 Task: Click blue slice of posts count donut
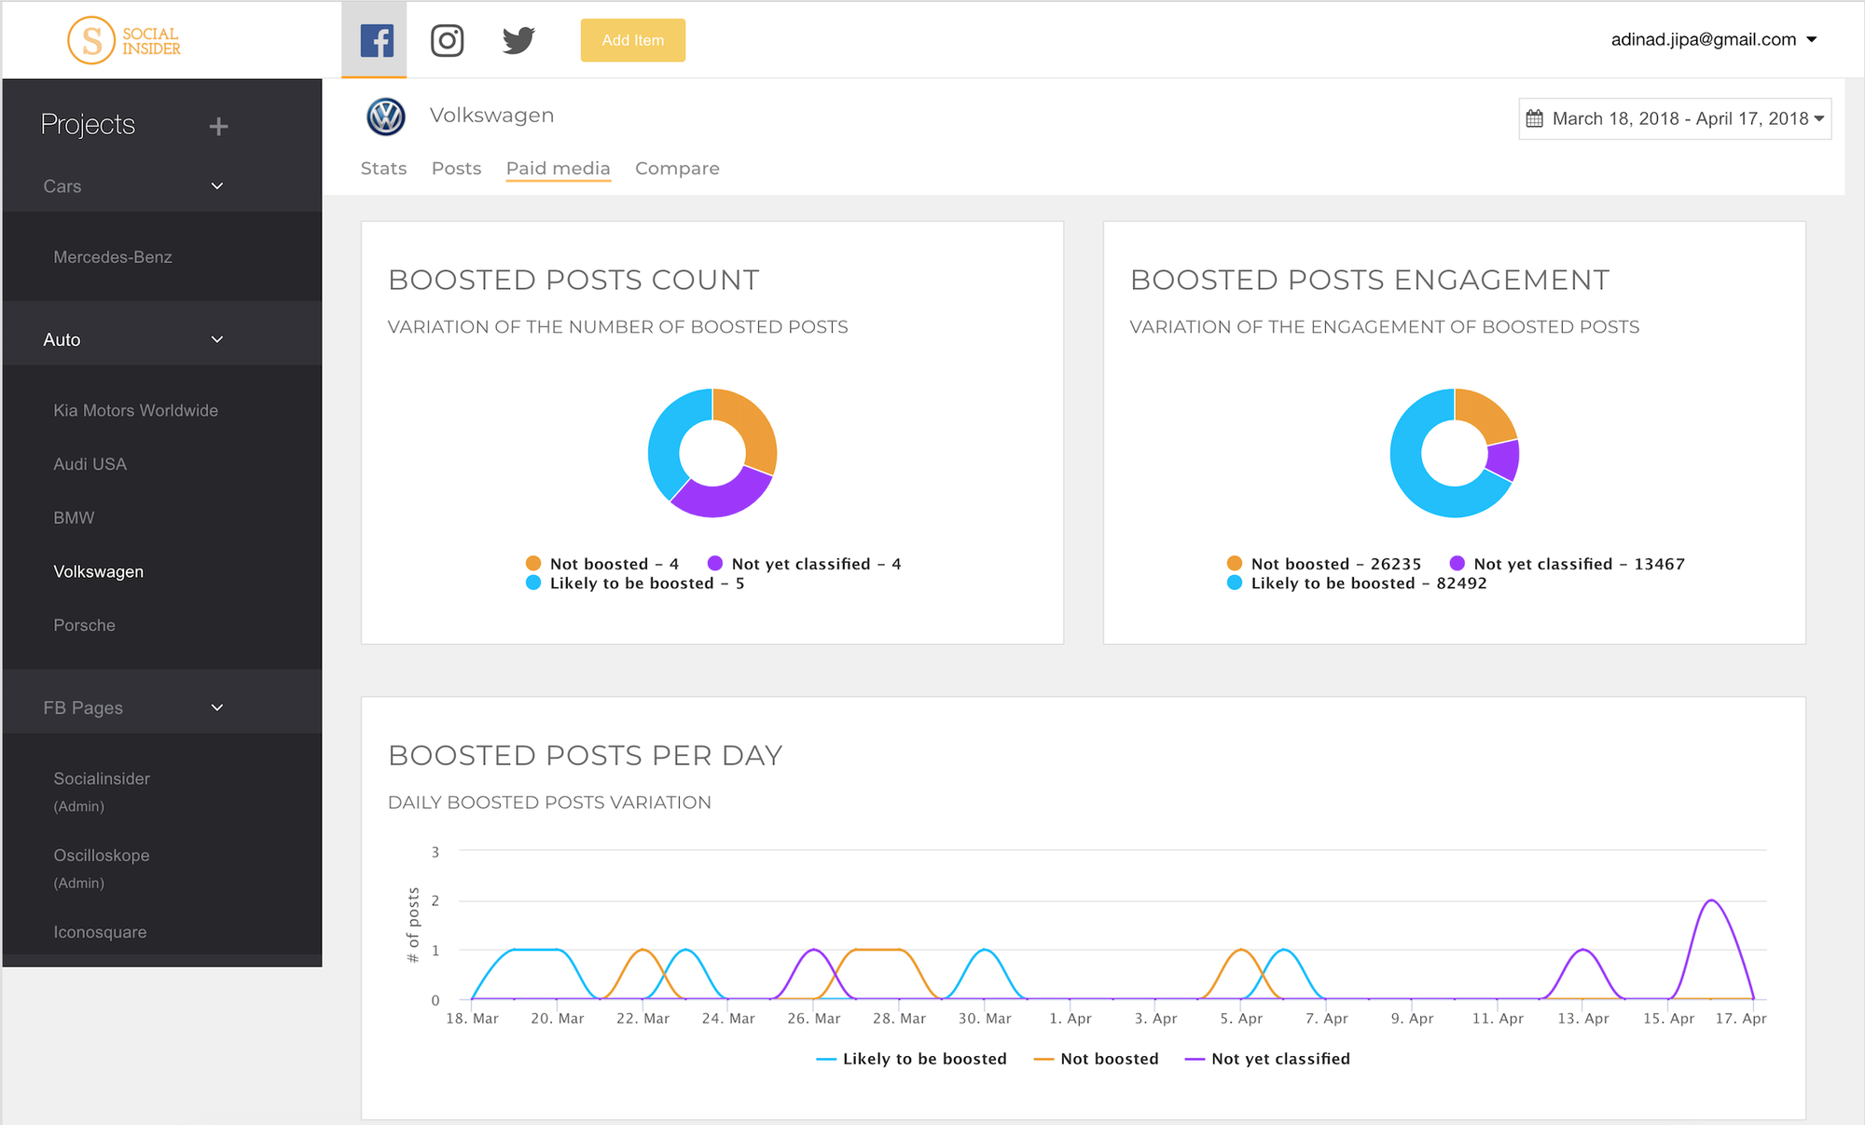(x=668, y=438)
